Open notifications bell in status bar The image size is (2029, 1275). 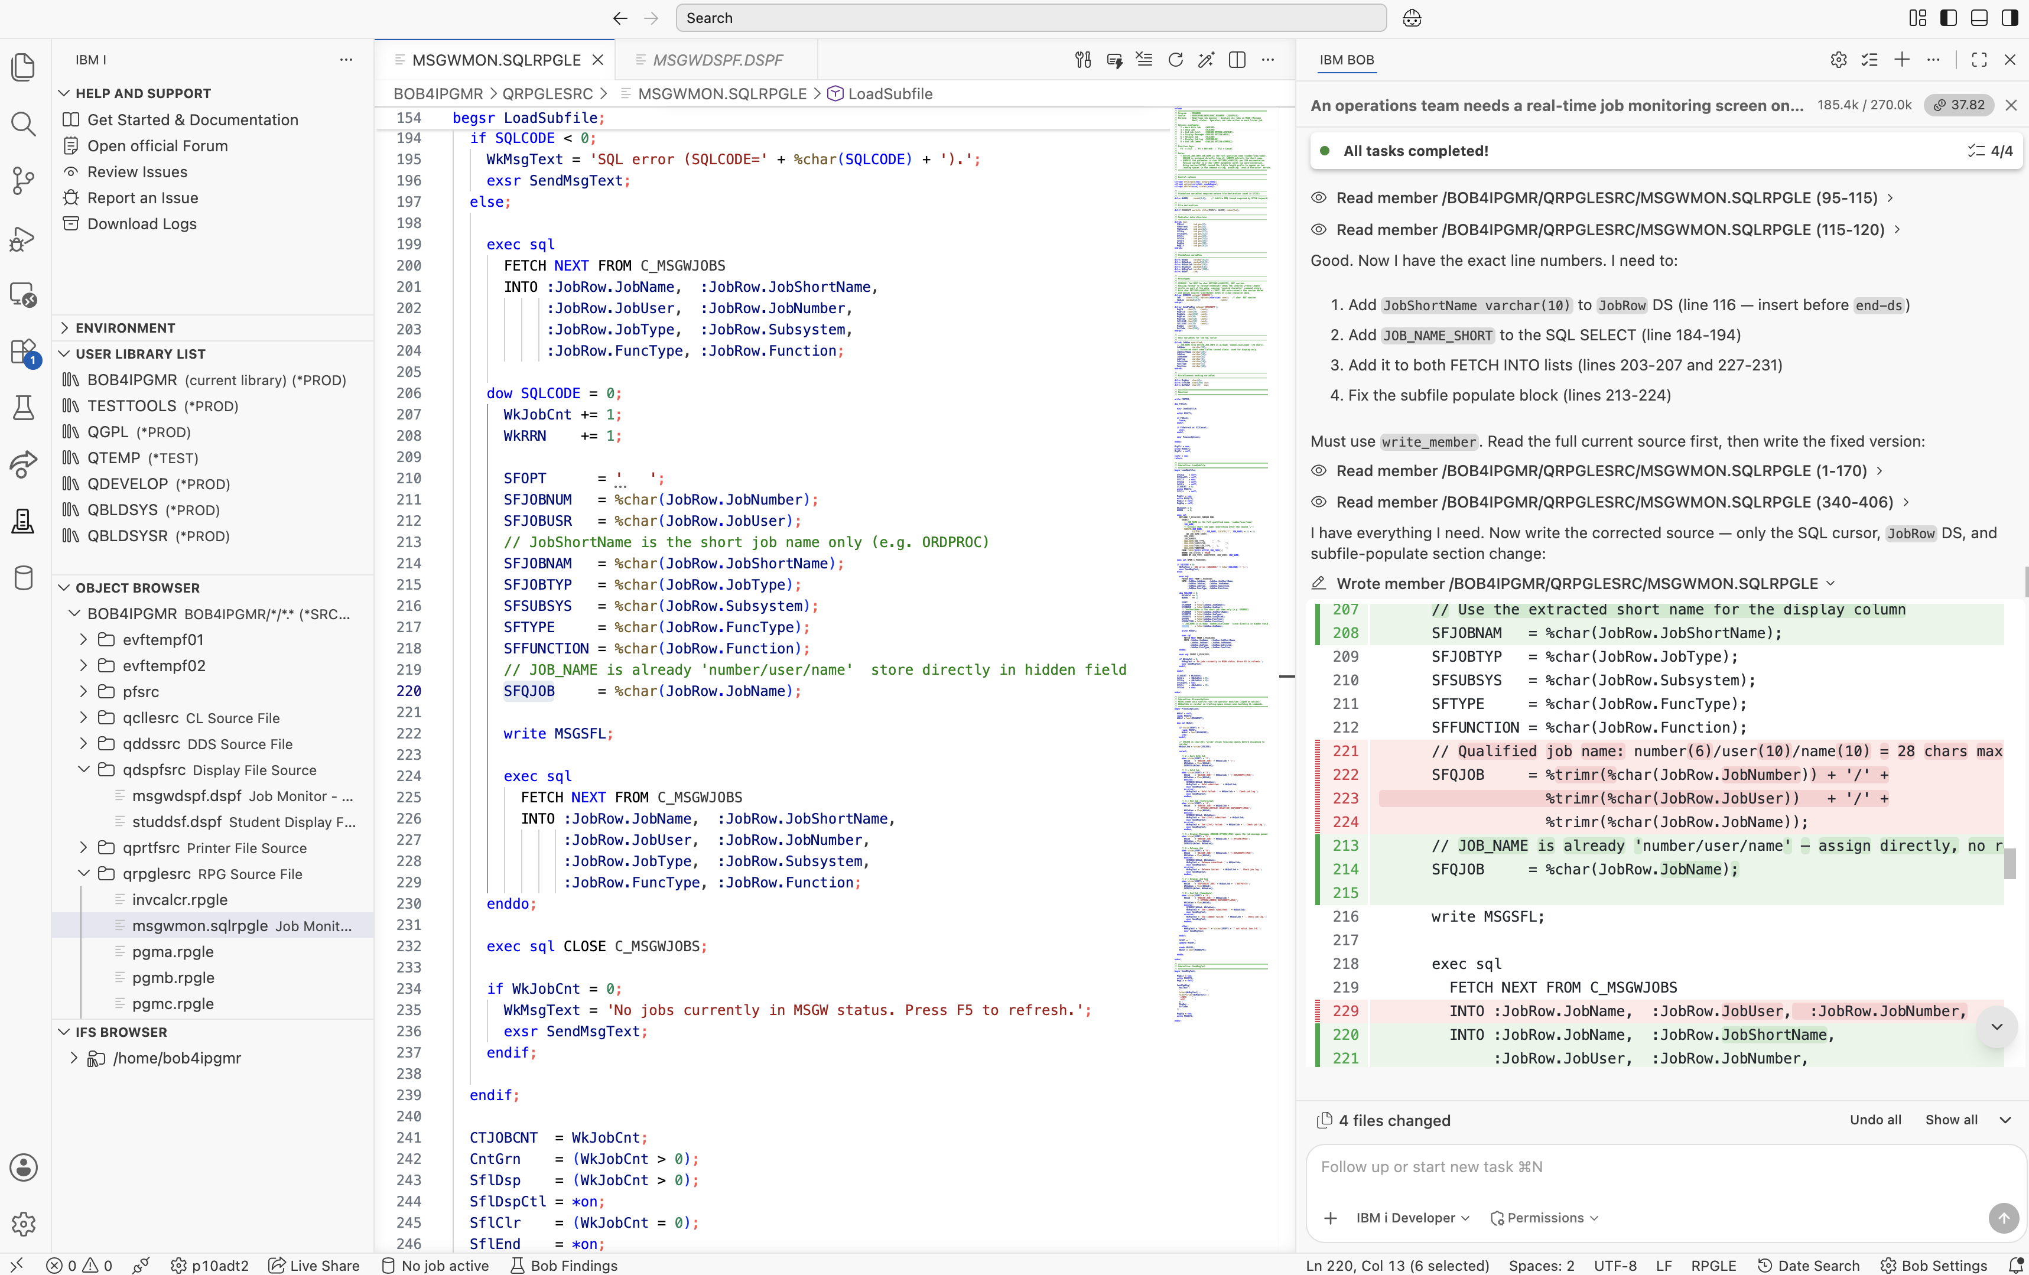[x=2015, y=1265]
